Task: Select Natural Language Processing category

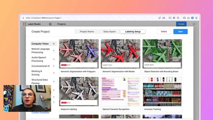Action: (44, 51)
